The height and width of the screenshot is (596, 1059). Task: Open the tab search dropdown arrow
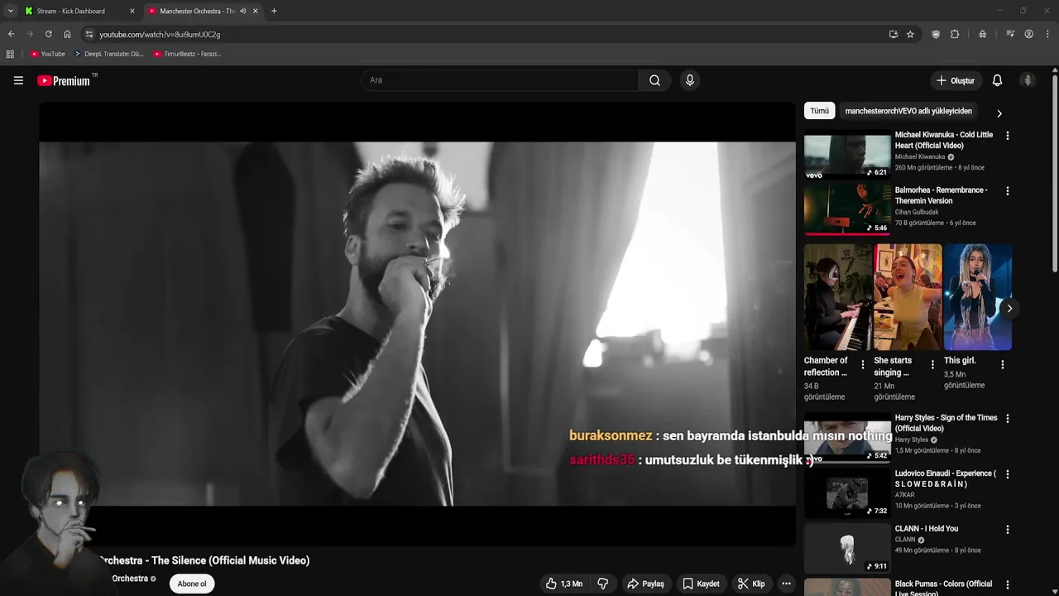coord(10,11)
